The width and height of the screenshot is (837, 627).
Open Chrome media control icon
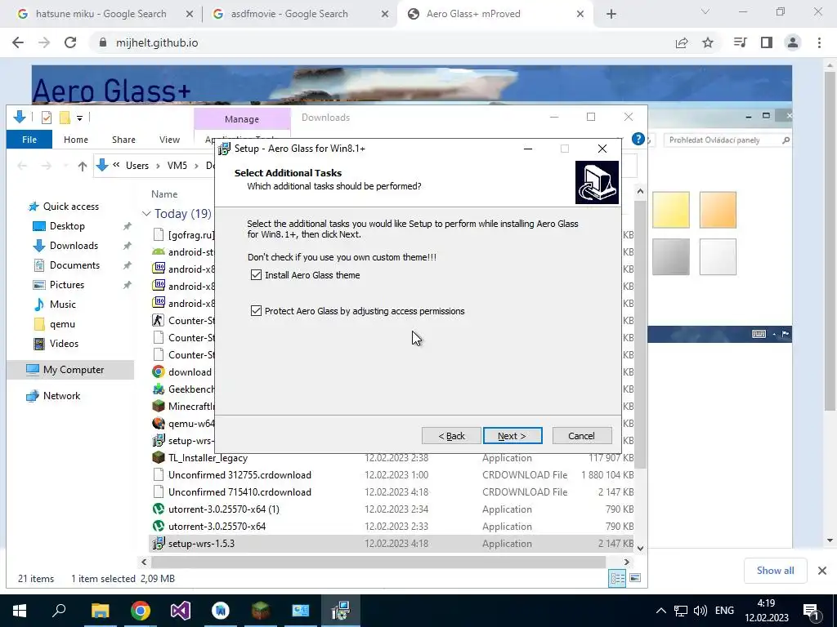click(x=741, y=42)
